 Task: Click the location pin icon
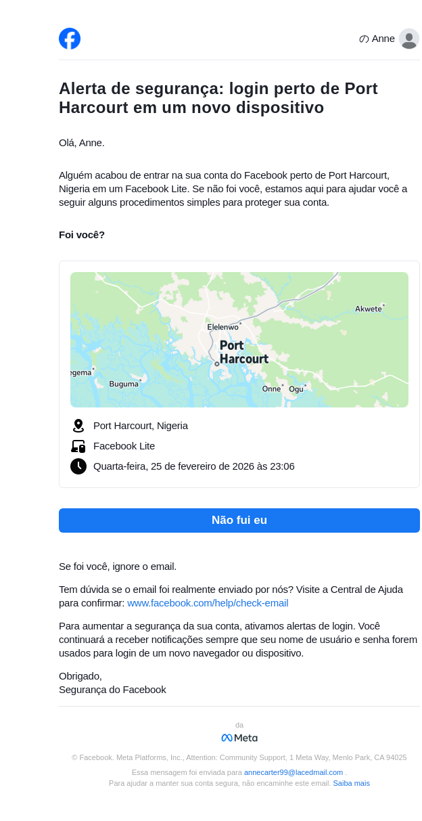coord(78,426)
